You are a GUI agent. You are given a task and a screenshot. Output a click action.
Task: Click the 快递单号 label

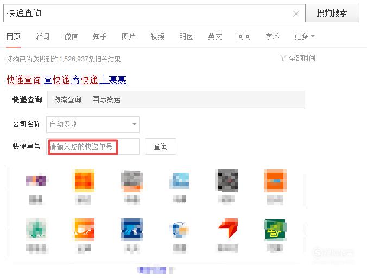point(27,146)
